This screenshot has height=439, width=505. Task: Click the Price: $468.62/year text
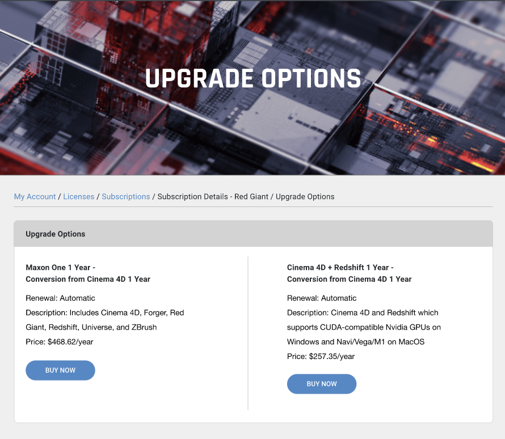(x=59, y=342)
